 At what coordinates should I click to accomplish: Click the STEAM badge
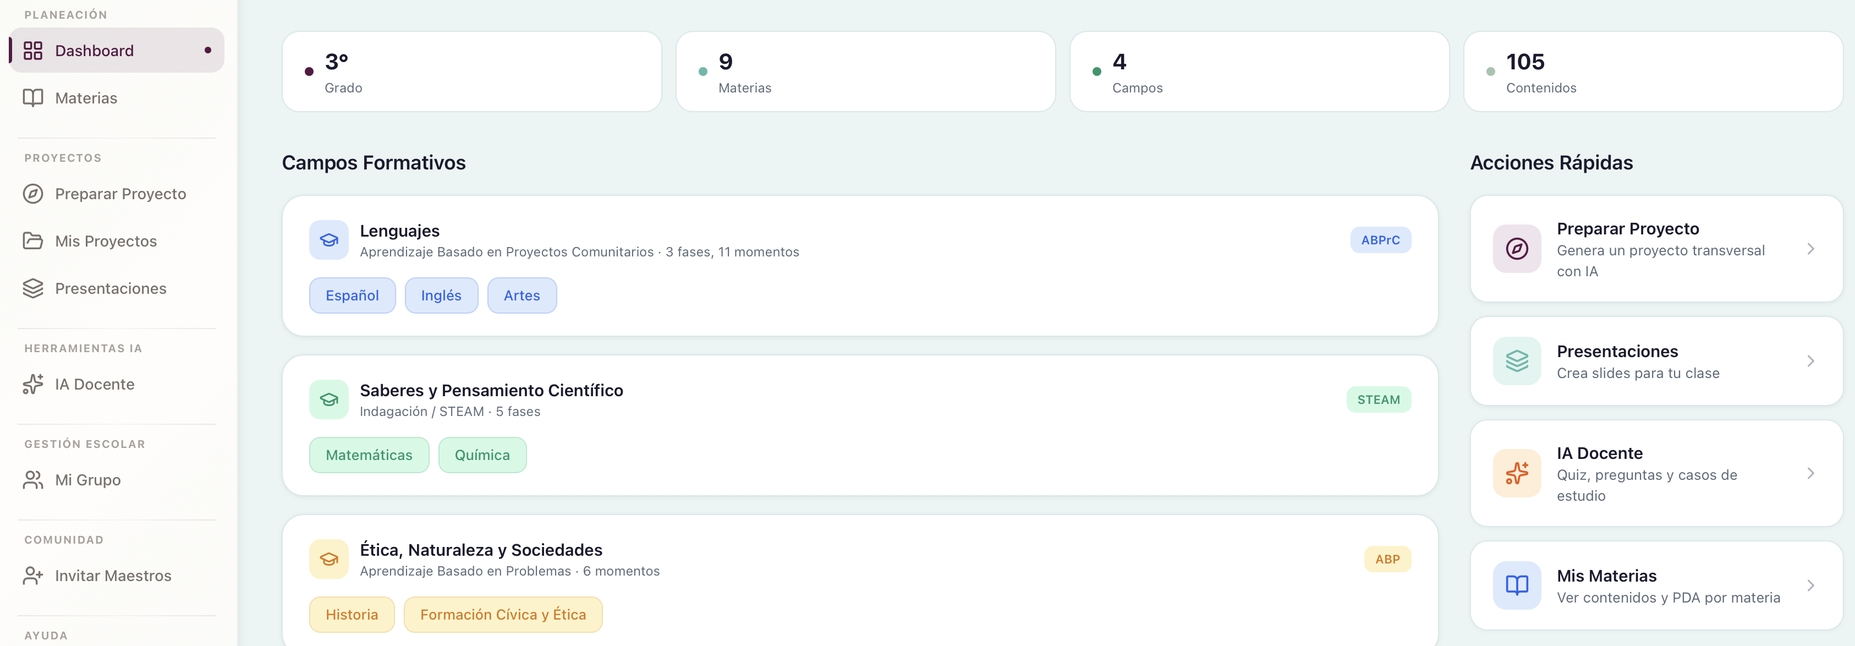pyautogui.click(x=1378, y=399)
